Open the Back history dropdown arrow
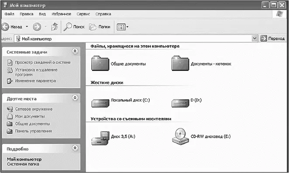This screenshot has width=289, height=173. 27,27
